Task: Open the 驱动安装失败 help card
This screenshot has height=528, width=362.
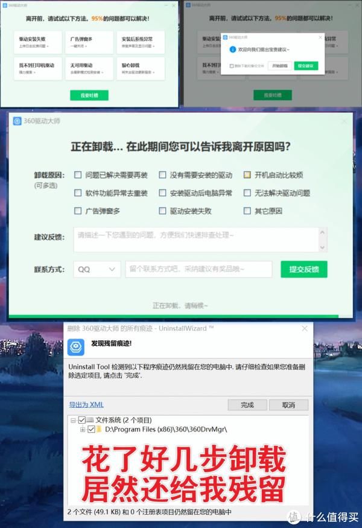Action: [39, 42]
